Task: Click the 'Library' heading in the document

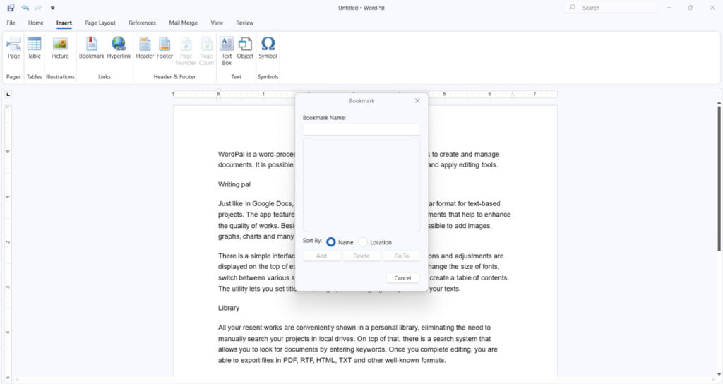Action: pos(229,308)
